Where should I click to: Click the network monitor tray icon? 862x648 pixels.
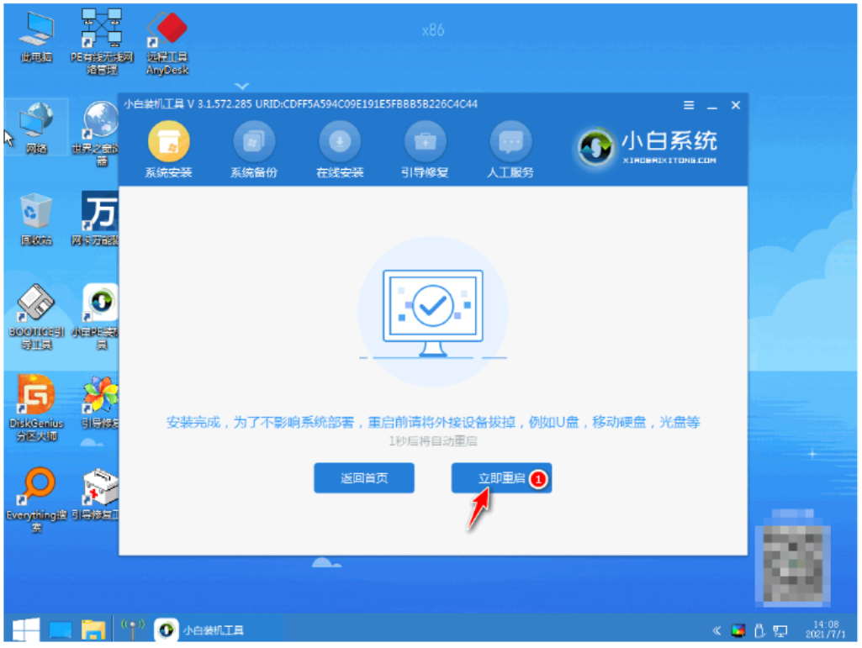(780, 631)
